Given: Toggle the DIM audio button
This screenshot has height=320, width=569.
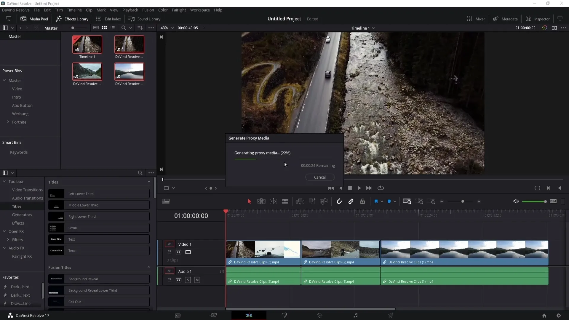Looking at the screenshot, I should pyautogui.click(x=553, y=201).
